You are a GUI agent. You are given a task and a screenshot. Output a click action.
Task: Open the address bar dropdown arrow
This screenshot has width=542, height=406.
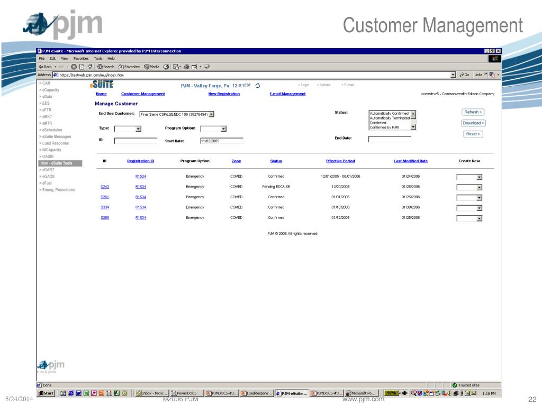(x=453, y=75)
